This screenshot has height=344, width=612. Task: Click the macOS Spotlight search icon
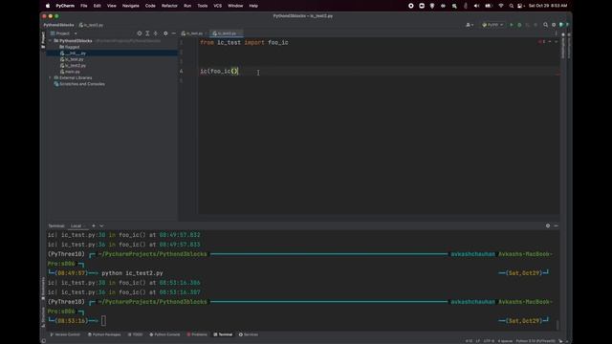(x=512, y=6)
